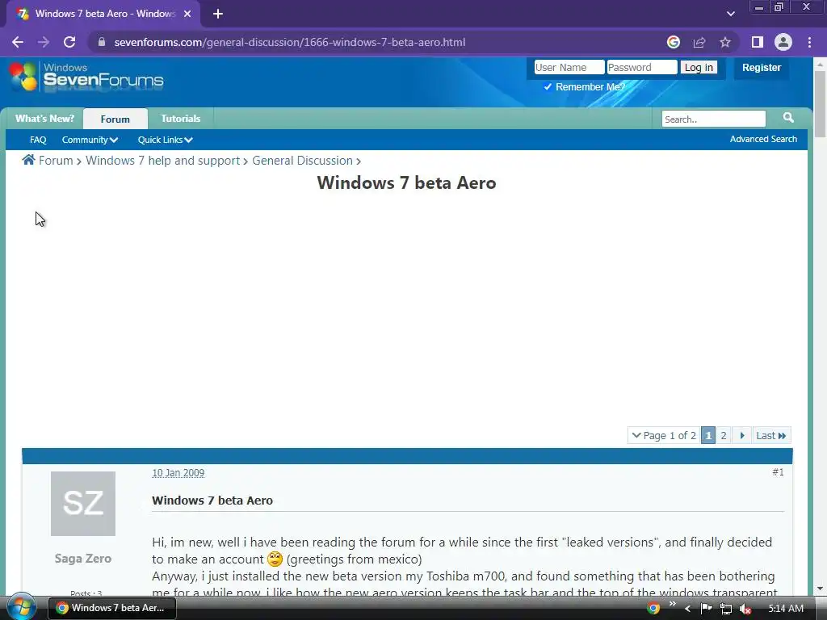827x620 pixels.
Task: Open Advanced Search link
Action: [x=763, y=139]
